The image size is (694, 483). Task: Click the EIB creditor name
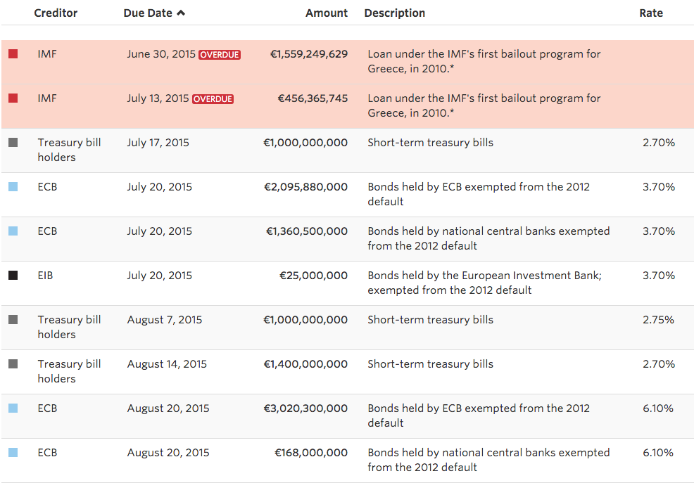click(45, 276)
